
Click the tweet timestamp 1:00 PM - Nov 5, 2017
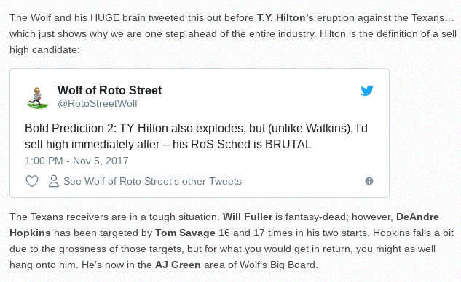pos(76,161)
